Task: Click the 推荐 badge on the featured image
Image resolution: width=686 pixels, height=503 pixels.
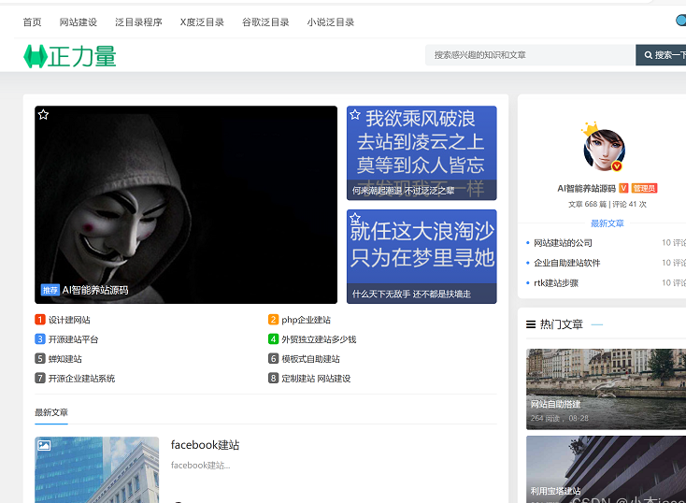Action: 50,290
